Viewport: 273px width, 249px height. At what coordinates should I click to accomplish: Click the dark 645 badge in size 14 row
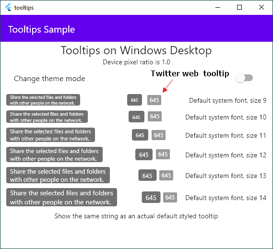[151, 197]
